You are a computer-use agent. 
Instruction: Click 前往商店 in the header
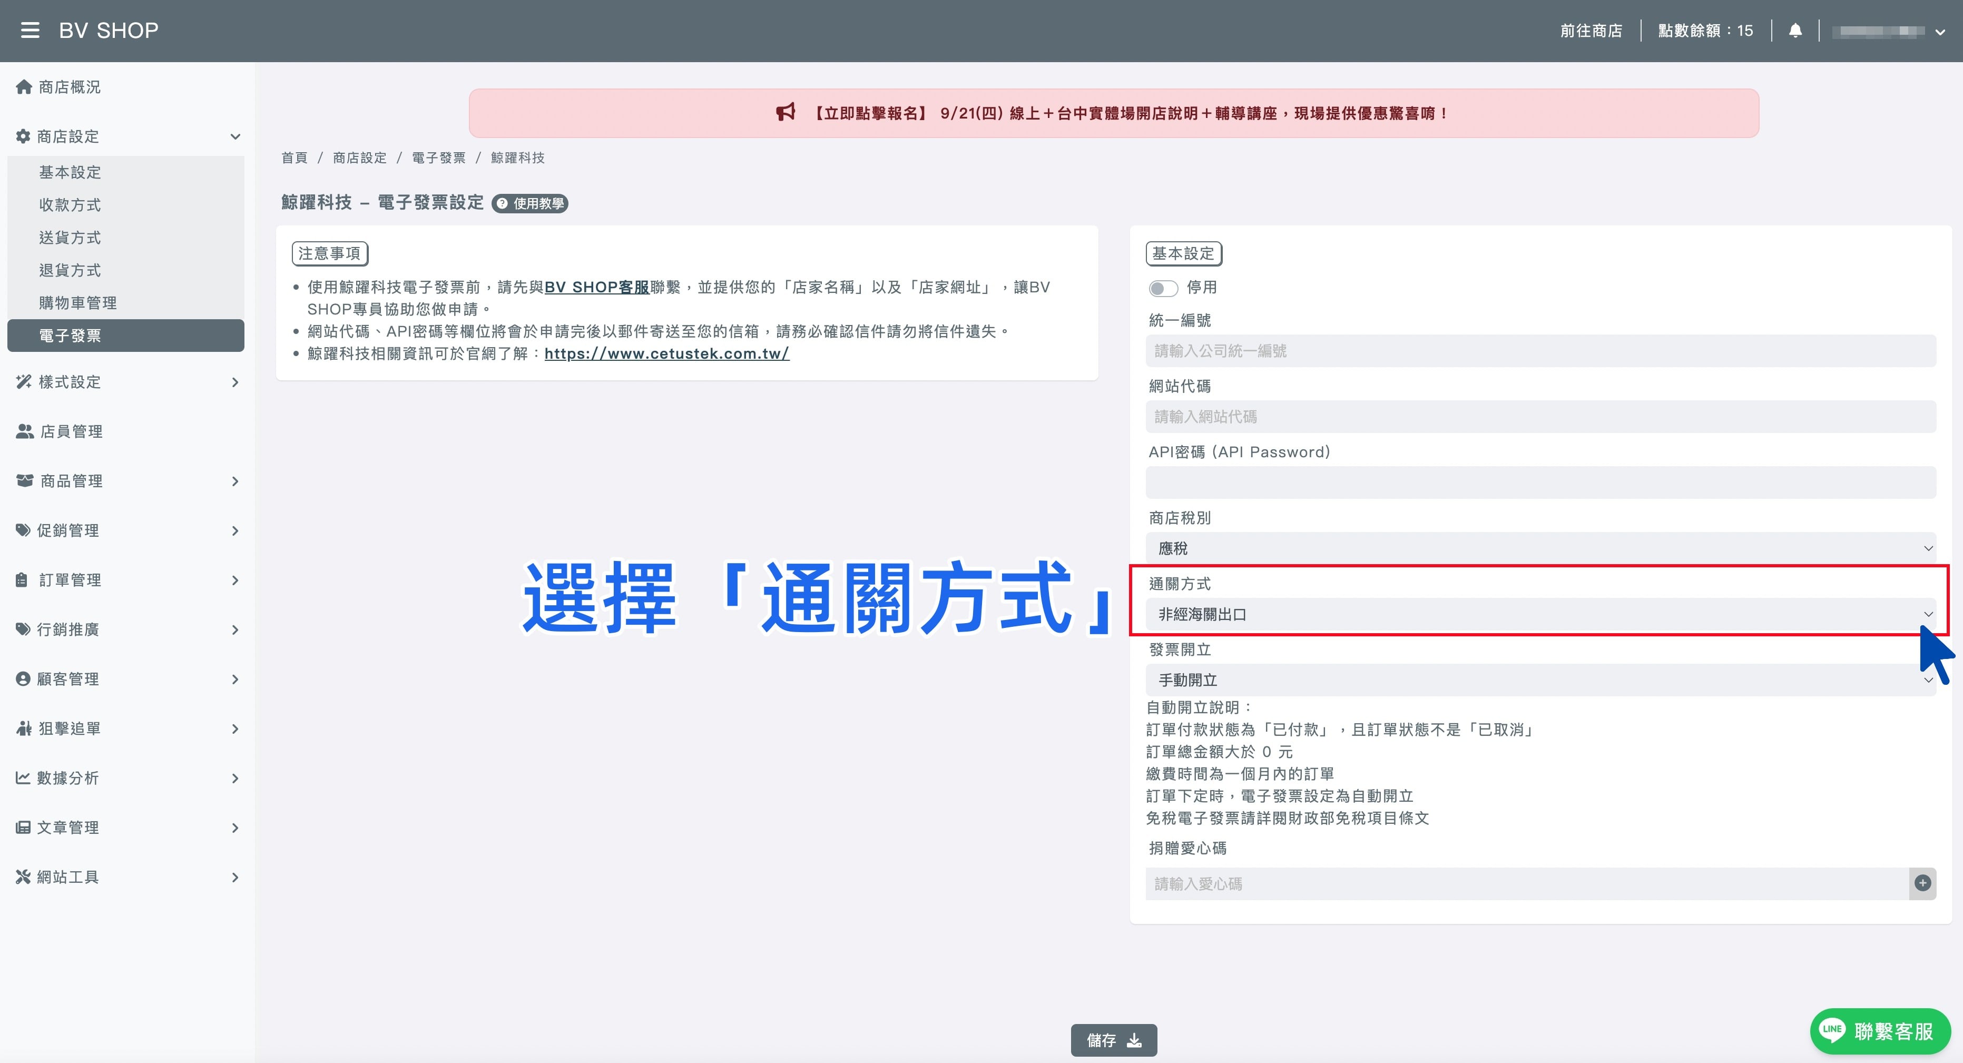coord(1591,31)
